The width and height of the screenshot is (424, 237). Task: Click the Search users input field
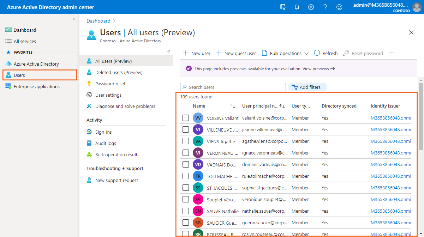pos(236,87)
